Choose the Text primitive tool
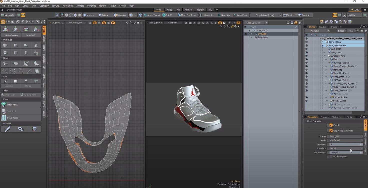 (x=36, y=53)
